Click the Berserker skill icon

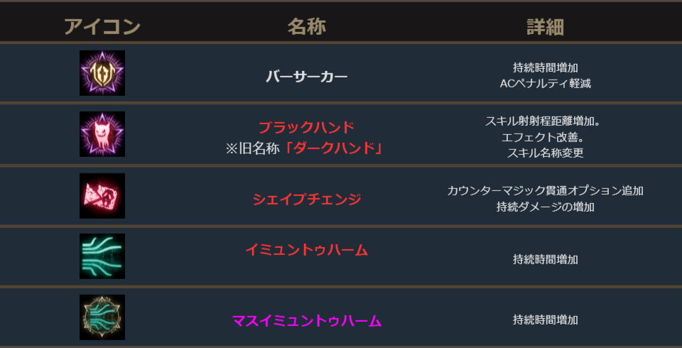click(x=102, y=73)
